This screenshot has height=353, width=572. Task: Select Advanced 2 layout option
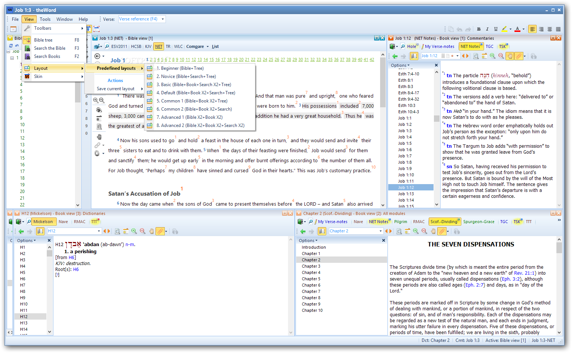click(200, 125)
